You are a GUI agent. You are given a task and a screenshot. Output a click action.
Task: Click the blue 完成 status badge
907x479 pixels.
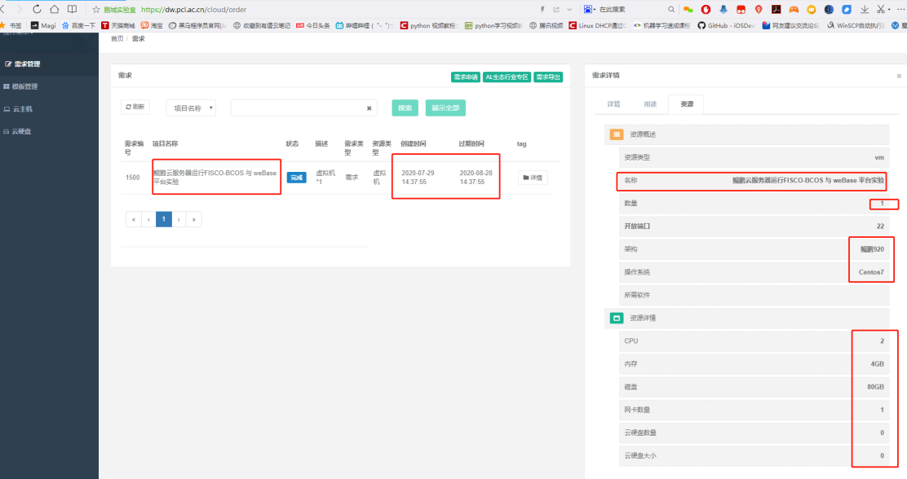(x=297, y=178)
